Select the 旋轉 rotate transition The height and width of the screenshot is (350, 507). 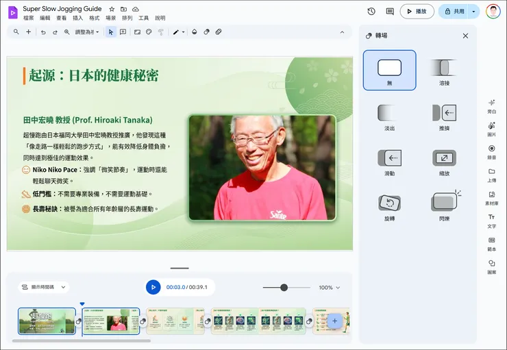[x=389, y=207]
